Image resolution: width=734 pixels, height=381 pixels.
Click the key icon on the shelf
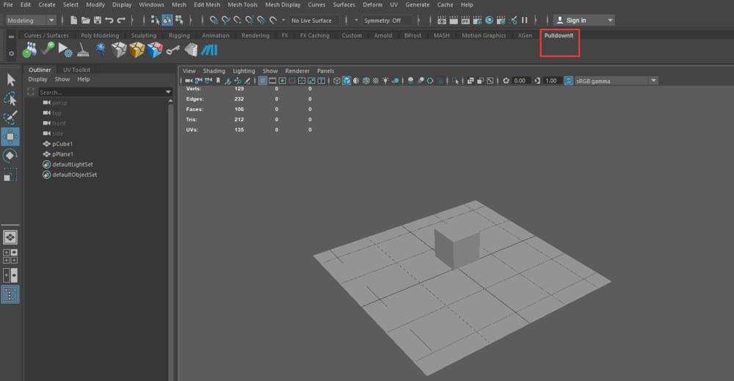pos(173,50)
